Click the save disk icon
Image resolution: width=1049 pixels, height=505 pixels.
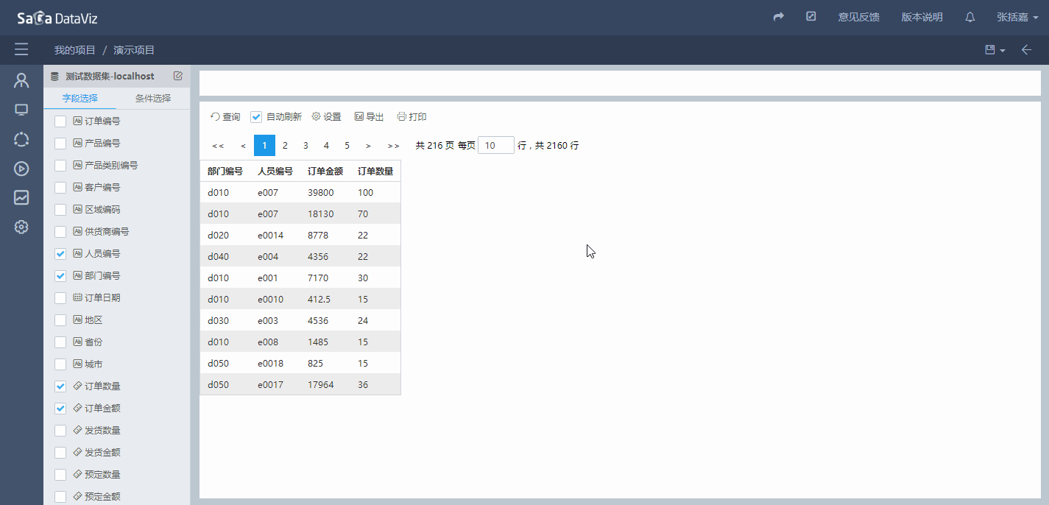click(990, 49)
